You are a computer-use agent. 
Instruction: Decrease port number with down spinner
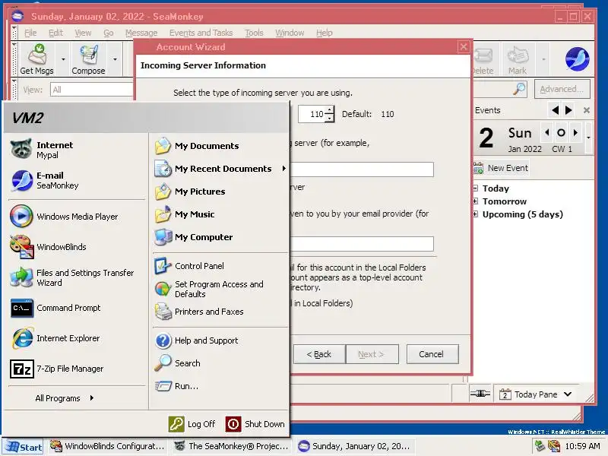point(330,118)
